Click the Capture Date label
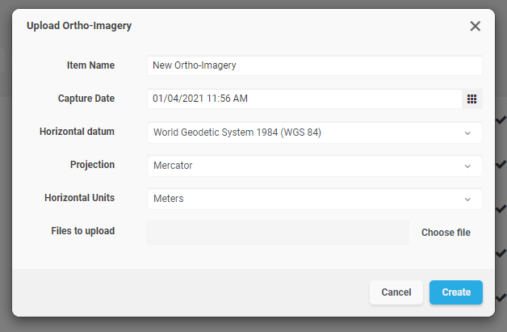Viewport: 507px width, 332px height. 86,99
